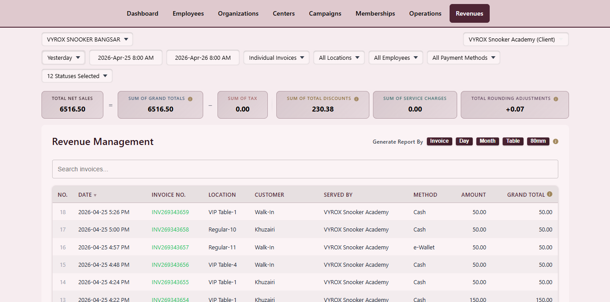Switch to the Organizations tab
This screenshot has height=302, width=610.
pos(238,13)
